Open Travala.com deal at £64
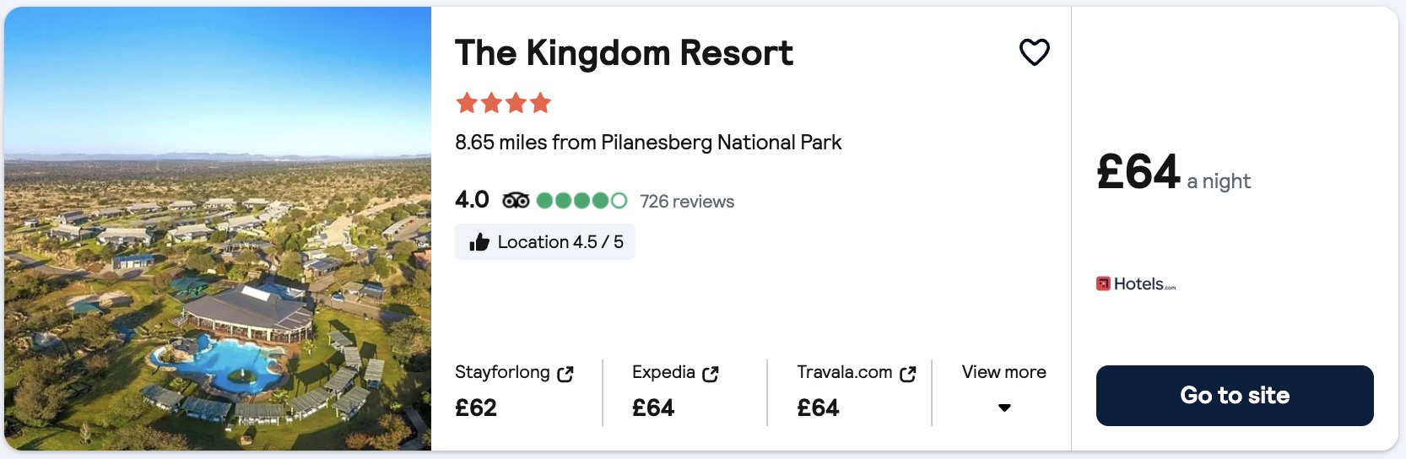The image size is (1406, 459). point(857,392)
